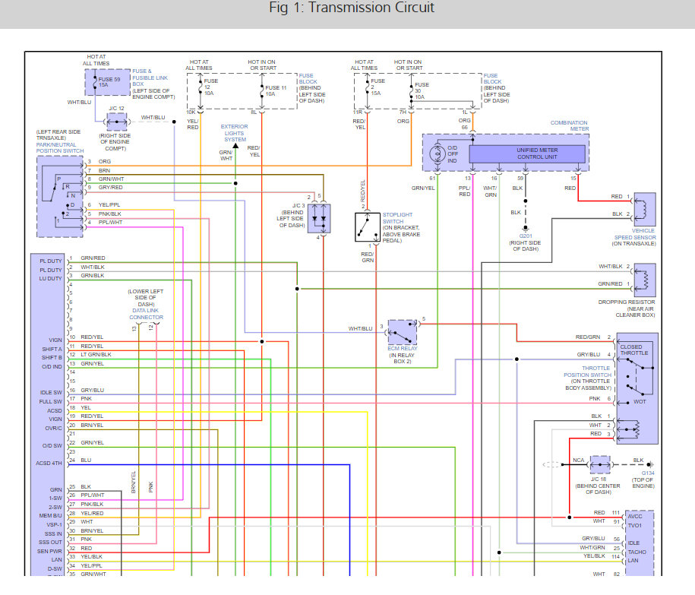The image size is (695, 595).
Task: Follow the ECM Relay link
Action: click(x=403, y=349)
